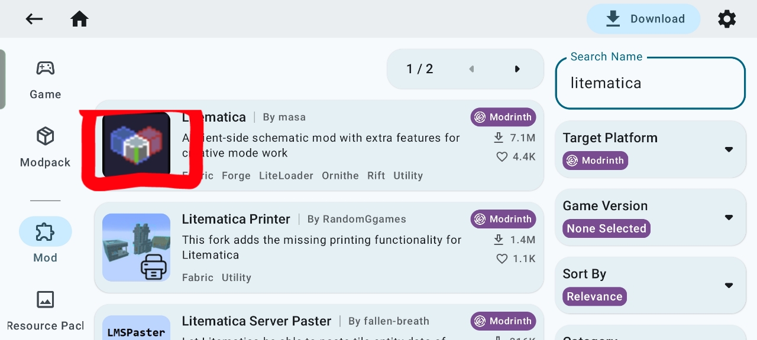757x340 pixels.
Task: Open the Resource Pack image icon
Action: pos(46,300)
